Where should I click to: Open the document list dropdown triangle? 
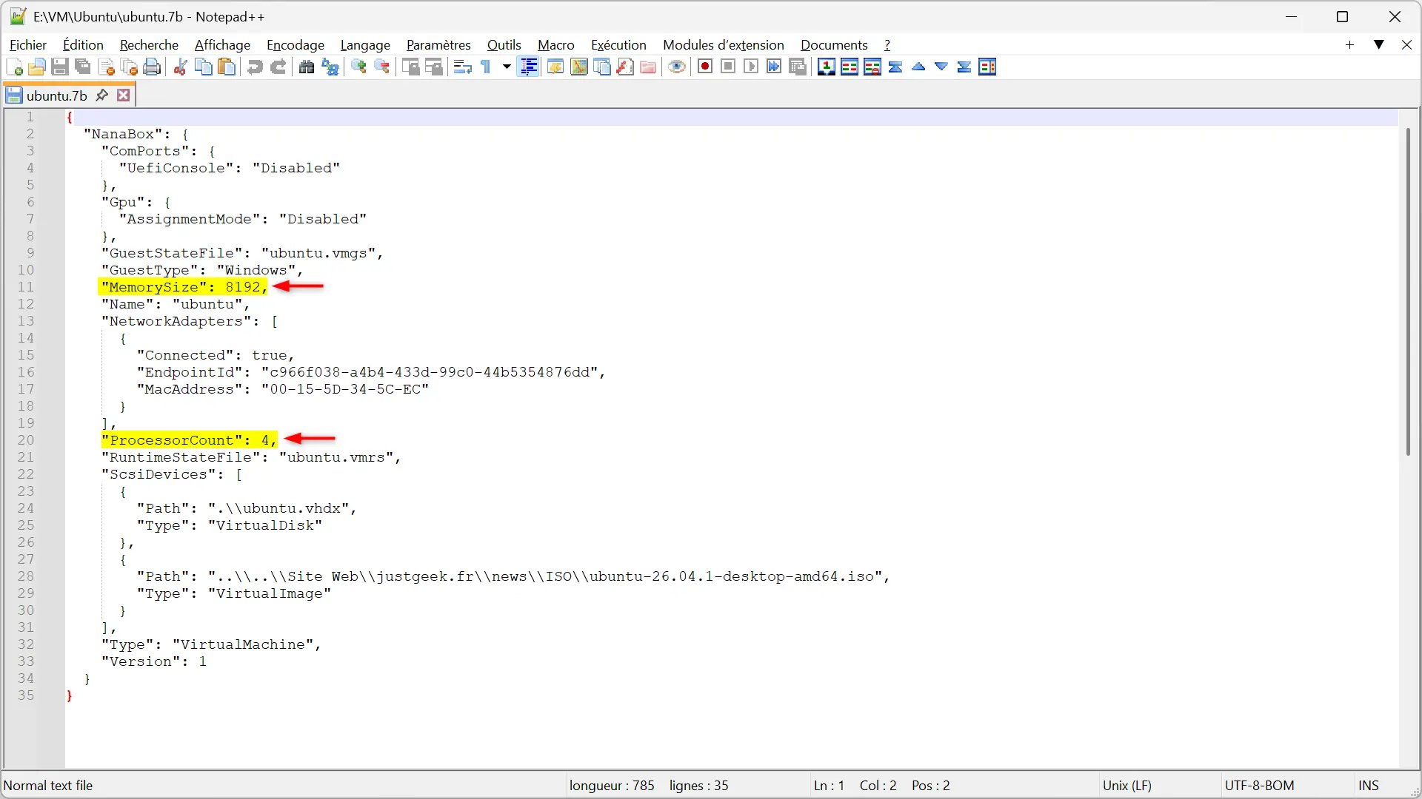(1378, 45)
